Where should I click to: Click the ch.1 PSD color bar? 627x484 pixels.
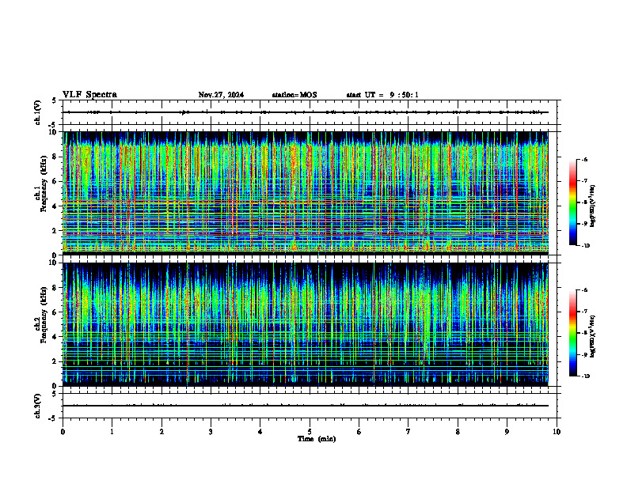[573, 202]
